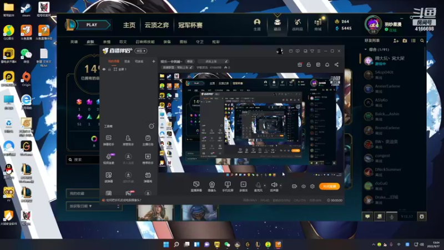Click toolbox more-options circle icon
Screen dimensions: 444x250
pos(152,126)
